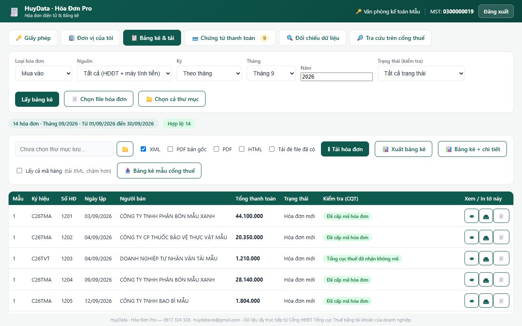Tick the plain PDF checkbox

click(x=216, y=149)
